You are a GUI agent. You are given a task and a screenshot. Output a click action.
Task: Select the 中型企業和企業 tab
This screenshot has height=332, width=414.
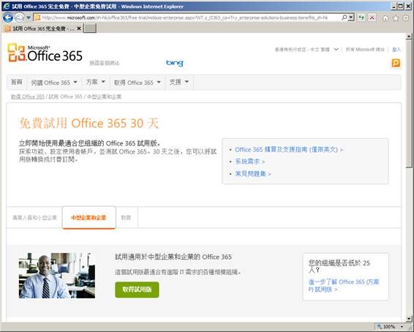coord(89,217)
